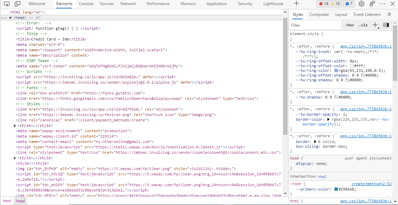Open the Console tab
398x205 pixels.
point(86,4)
